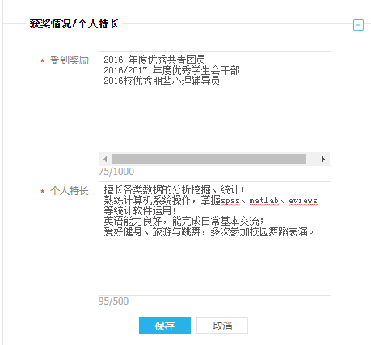Cancel editing with 取消 button
The height and width of the screenshot is (345, 371).
point(222,326)
